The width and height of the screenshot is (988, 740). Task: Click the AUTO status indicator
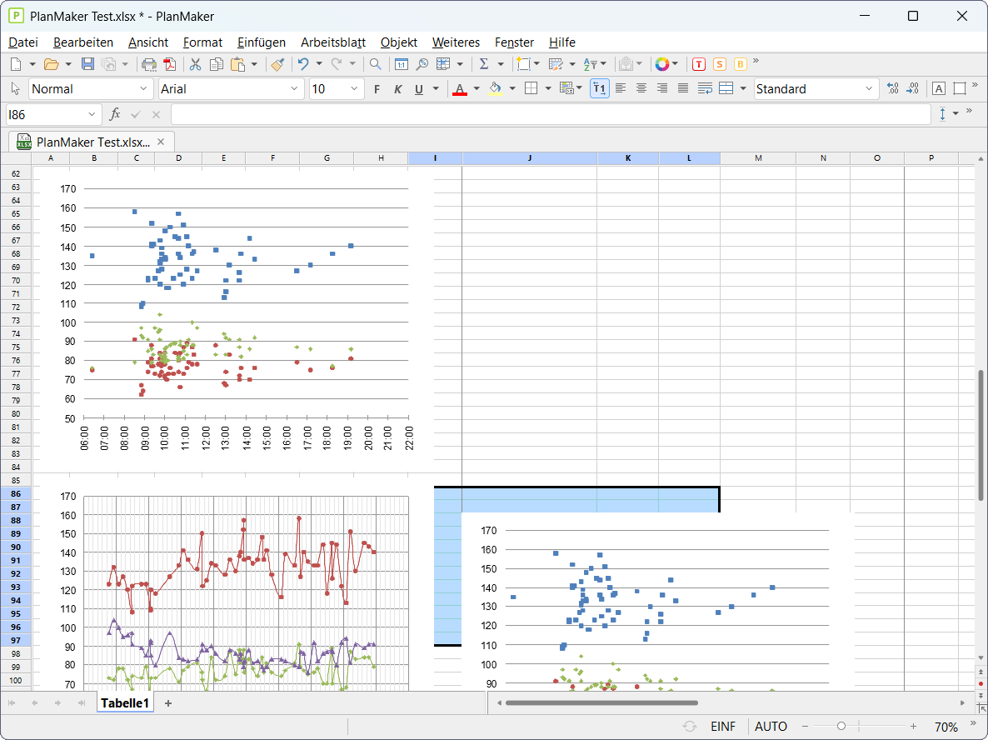tap(771, 727)
